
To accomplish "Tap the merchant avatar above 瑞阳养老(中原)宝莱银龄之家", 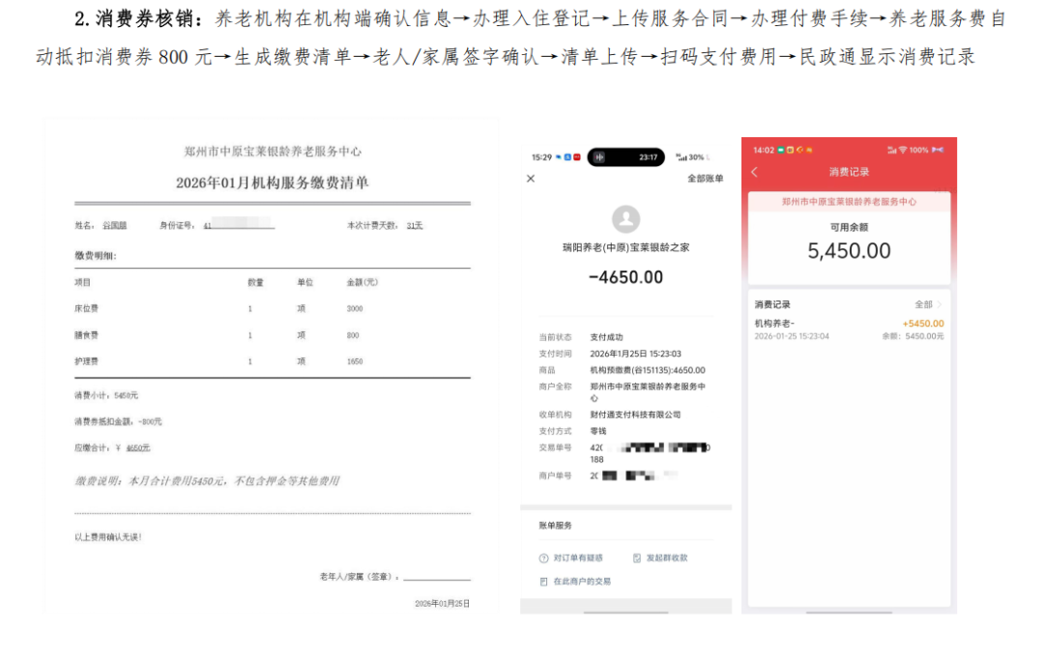I will tap(625, 219).
